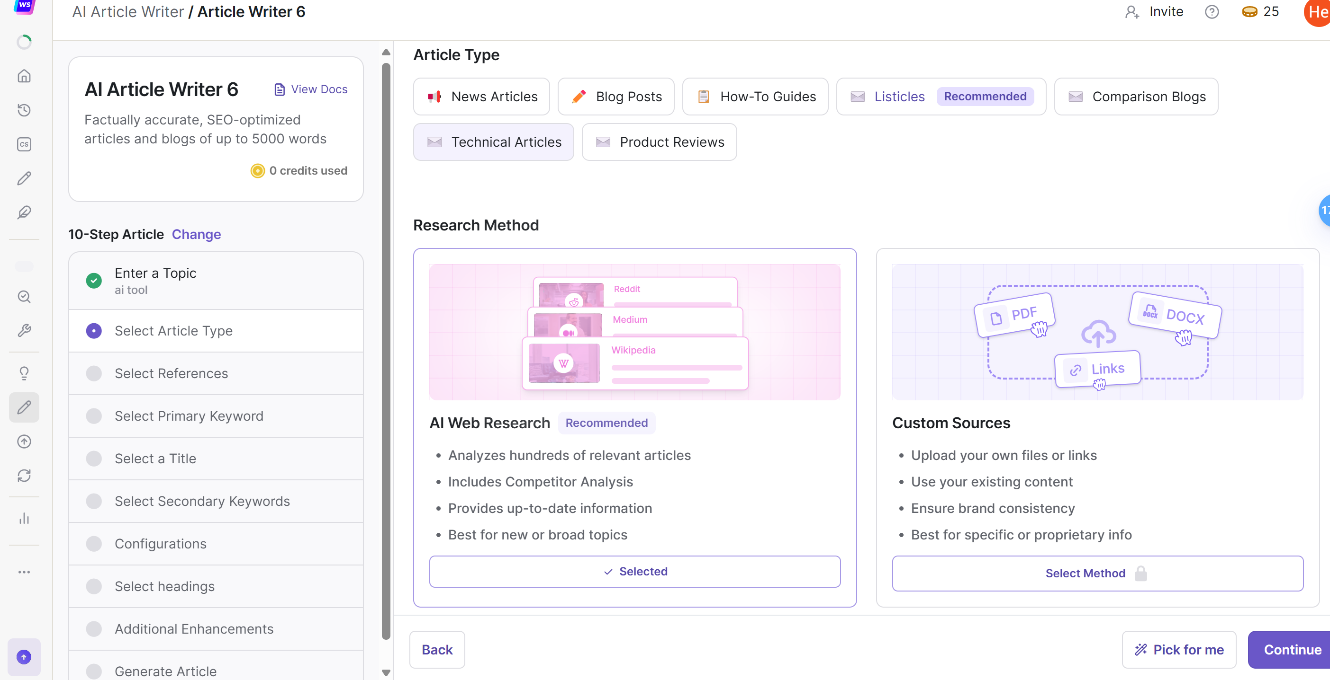Click the lightbulb ideas sidebar icon
This screenshot has width=1330, height=680.
click(x=24, y=373)
